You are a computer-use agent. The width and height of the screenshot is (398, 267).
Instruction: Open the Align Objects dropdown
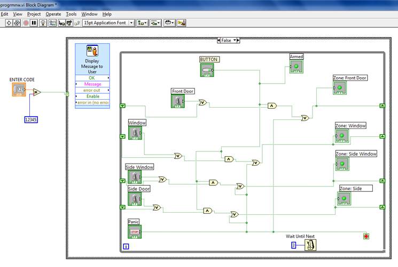(142, 23)
